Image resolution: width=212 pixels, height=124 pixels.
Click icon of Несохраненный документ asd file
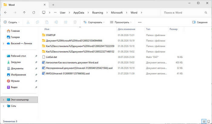tap(44, 68)
